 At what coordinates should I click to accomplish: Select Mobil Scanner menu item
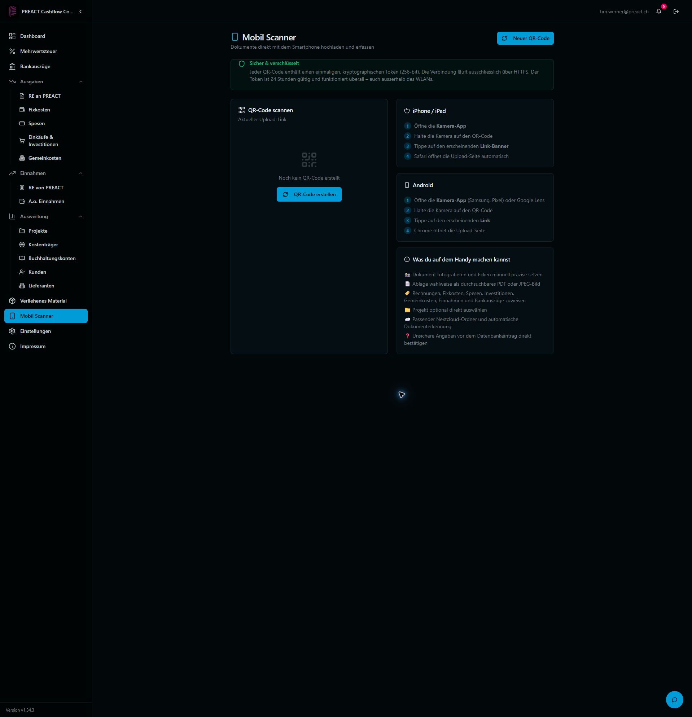click(x=46, y=316)
